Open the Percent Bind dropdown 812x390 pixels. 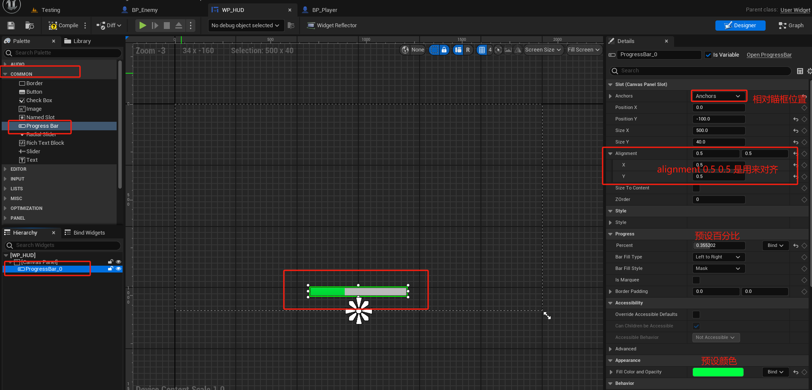(775, 246)
